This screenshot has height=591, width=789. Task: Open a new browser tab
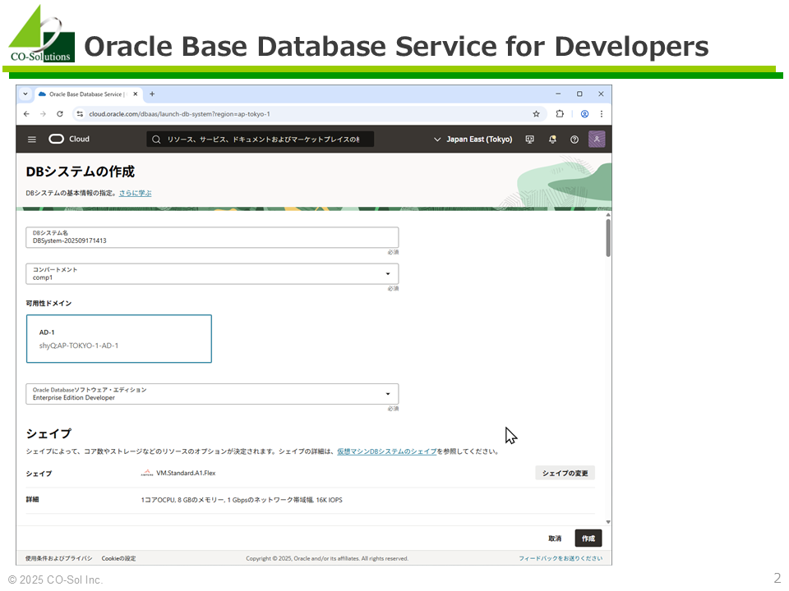[152, 94]
